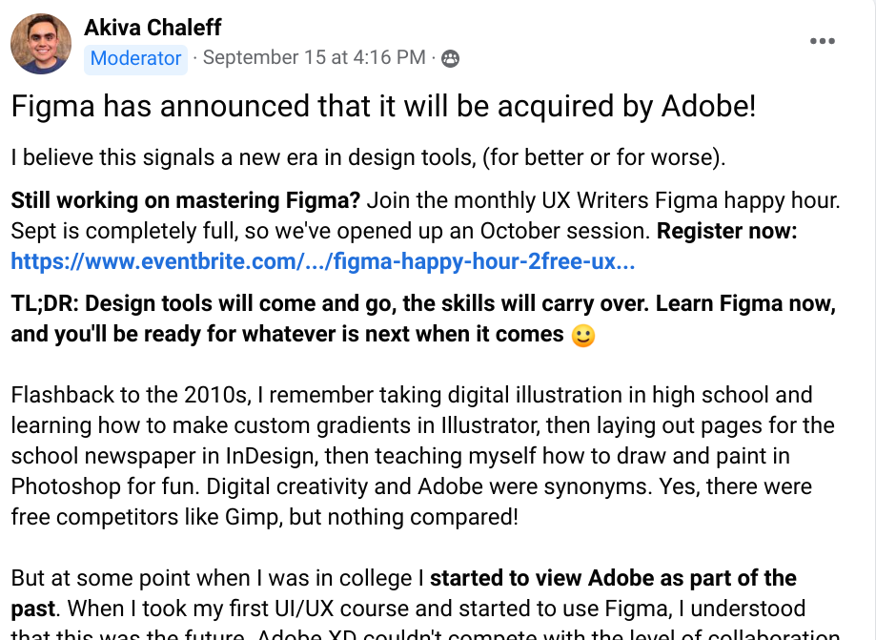Click the 'Sept is completely full' sentence

(x=330, y=232)
